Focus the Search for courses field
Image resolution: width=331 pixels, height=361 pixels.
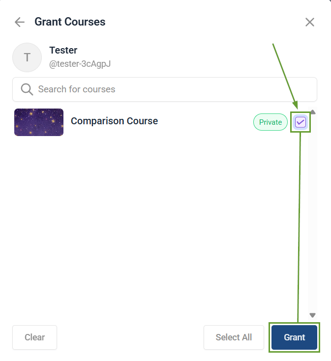(172, 89)
